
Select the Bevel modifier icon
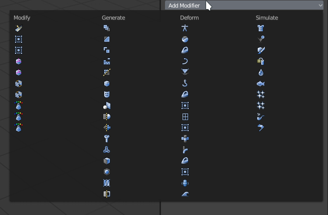coord(107,39)
